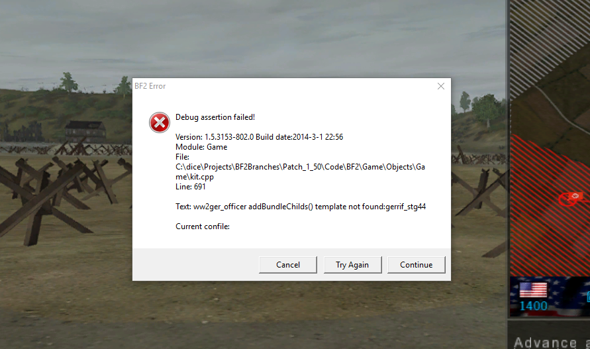The image size is (590, 349).
Task: Click the 'Module: Game' text
Action: [x=201, y=147]
